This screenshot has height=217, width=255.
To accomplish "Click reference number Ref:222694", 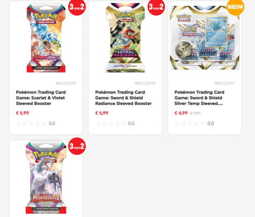I will tap(145, 83).
